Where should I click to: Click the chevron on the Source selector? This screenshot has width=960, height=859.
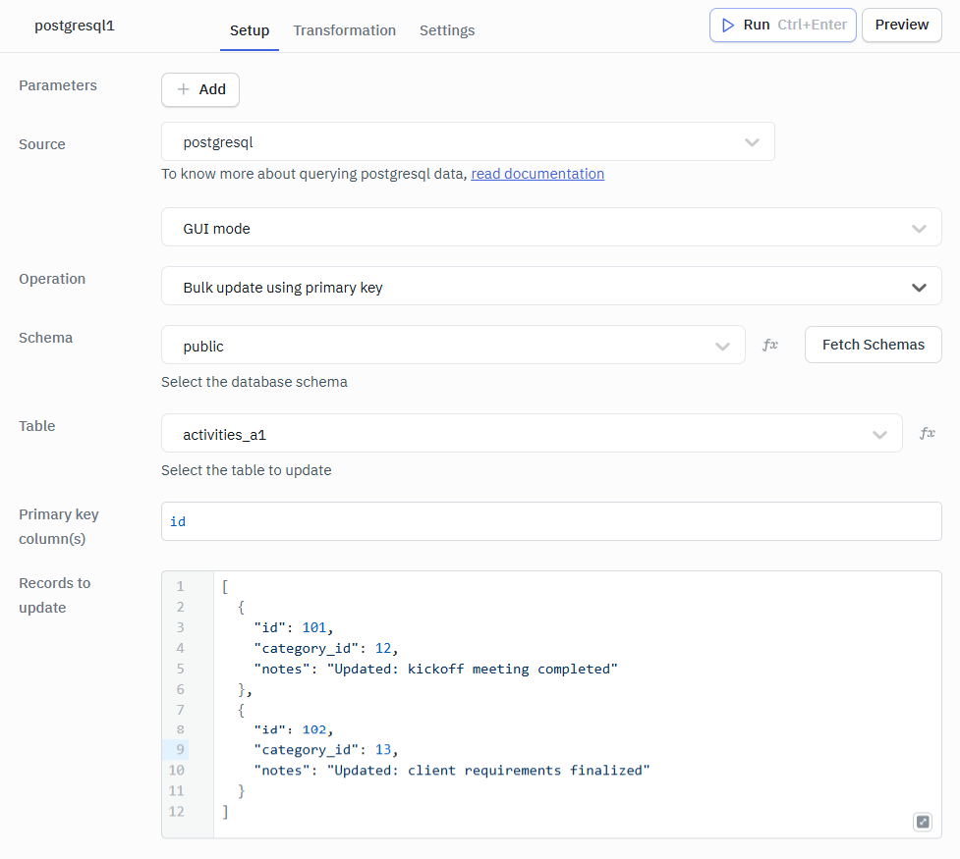click(x=752, y=141)
